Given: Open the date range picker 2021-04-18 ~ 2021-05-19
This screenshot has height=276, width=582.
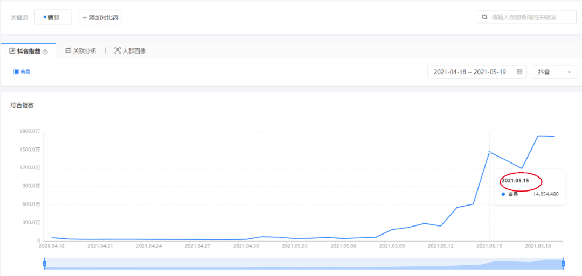Looking at the screenshot, I should coord(470,72).
